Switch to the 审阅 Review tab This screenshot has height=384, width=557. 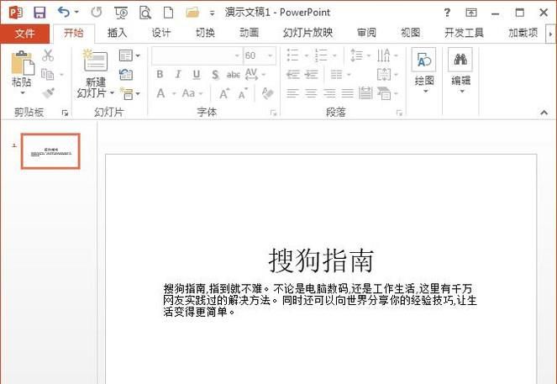pyautogui.click(x=366, y=33)
